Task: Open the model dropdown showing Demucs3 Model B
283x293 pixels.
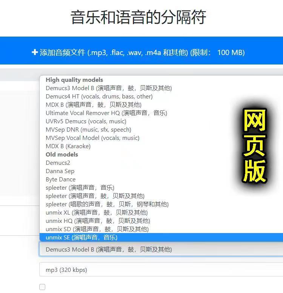Action: coord(161,249)
